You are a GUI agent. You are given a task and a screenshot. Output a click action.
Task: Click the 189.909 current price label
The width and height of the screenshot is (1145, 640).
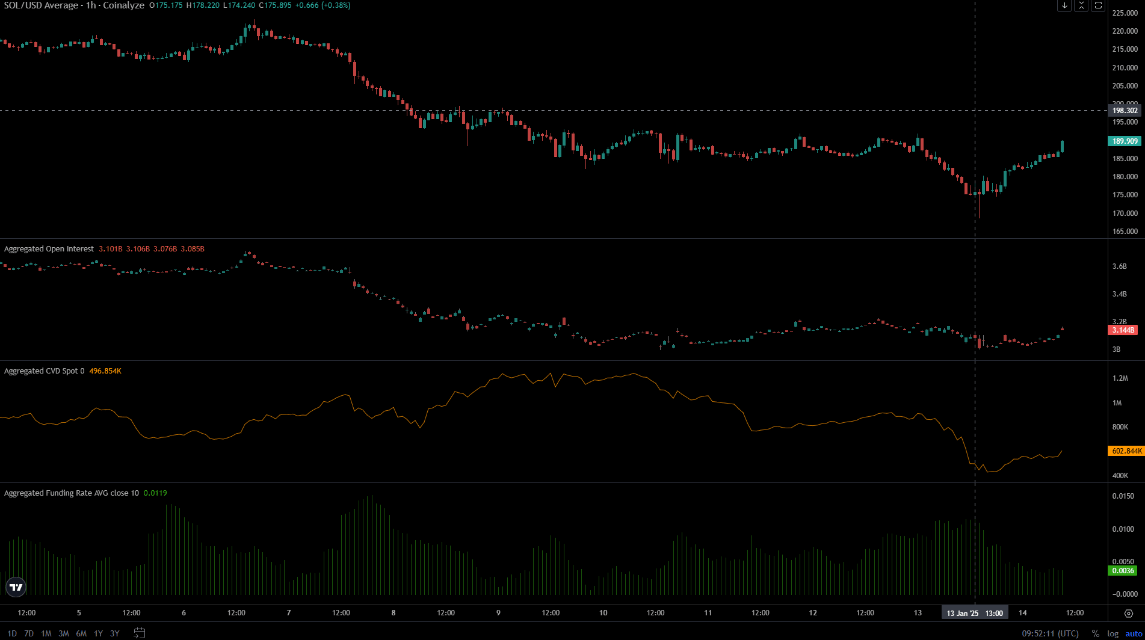coord(1125,141)
